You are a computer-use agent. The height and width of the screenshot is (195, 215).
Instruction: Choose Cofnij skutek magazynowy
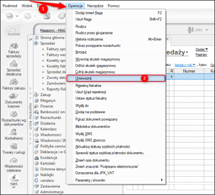coord(116,72)
